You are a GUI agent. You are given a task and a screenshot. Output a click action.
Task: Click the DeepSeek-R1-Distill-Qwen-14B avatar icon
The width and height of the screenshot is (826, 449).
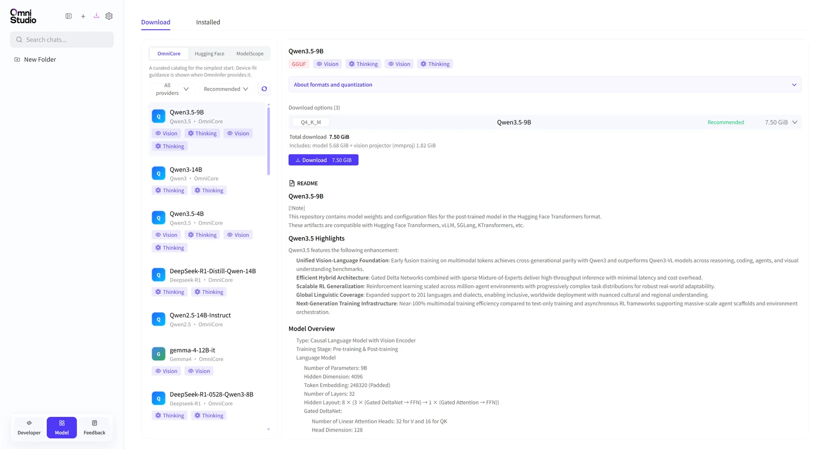click(x=159, y=275)
